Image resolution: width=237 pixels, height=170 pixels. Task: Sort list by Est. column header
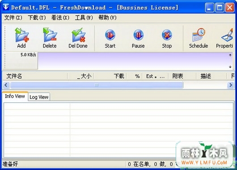click(155, 76)
